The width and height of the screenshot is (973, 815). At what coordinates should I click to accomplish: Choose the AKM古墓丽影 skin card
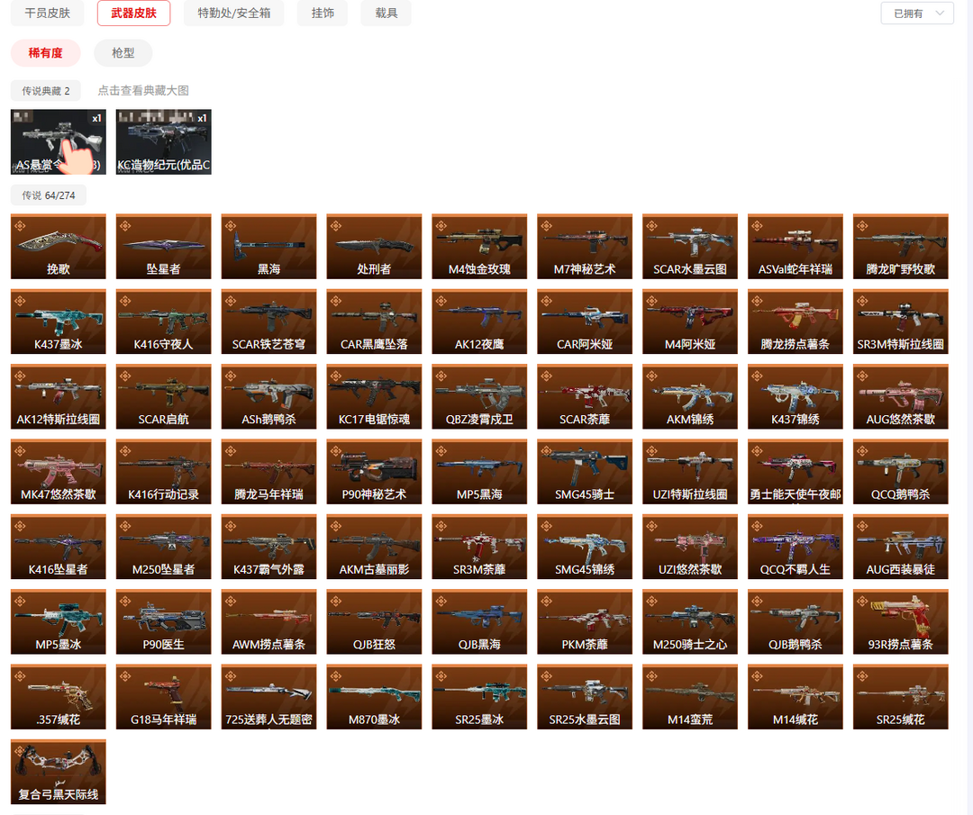(x=374, y=547)
